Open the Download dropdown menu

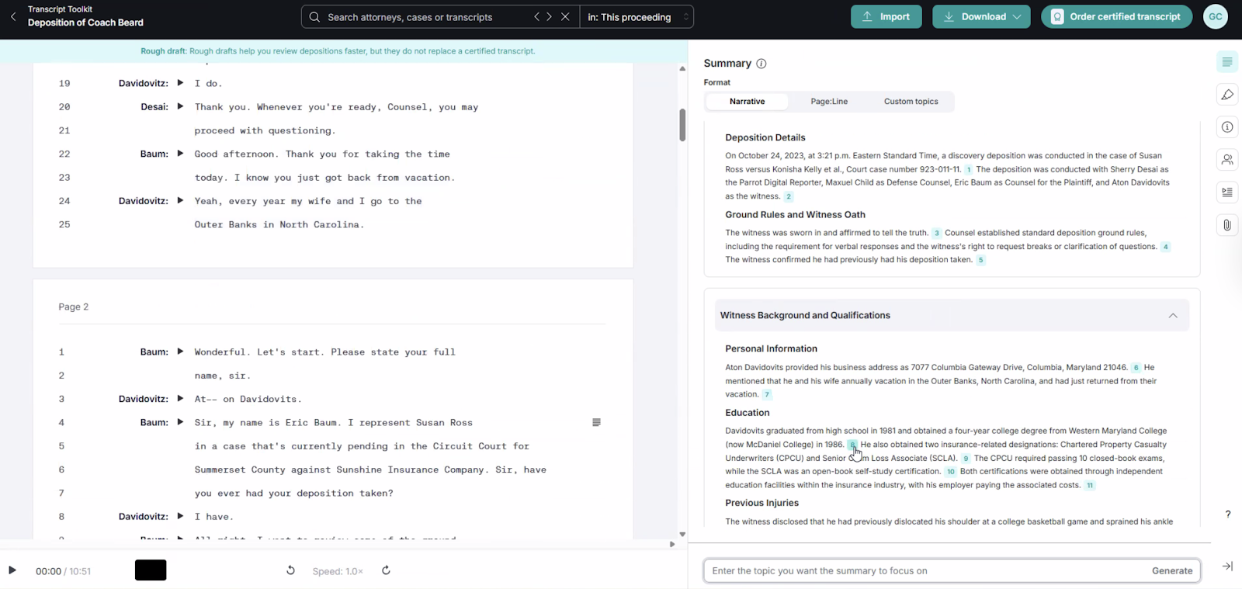(x=981, y=16)
